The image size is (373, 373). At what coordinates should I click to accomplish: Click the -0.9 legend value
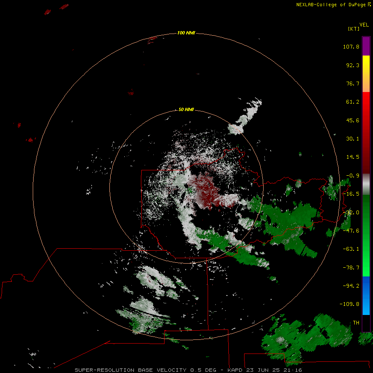click(x=353, y=176)
